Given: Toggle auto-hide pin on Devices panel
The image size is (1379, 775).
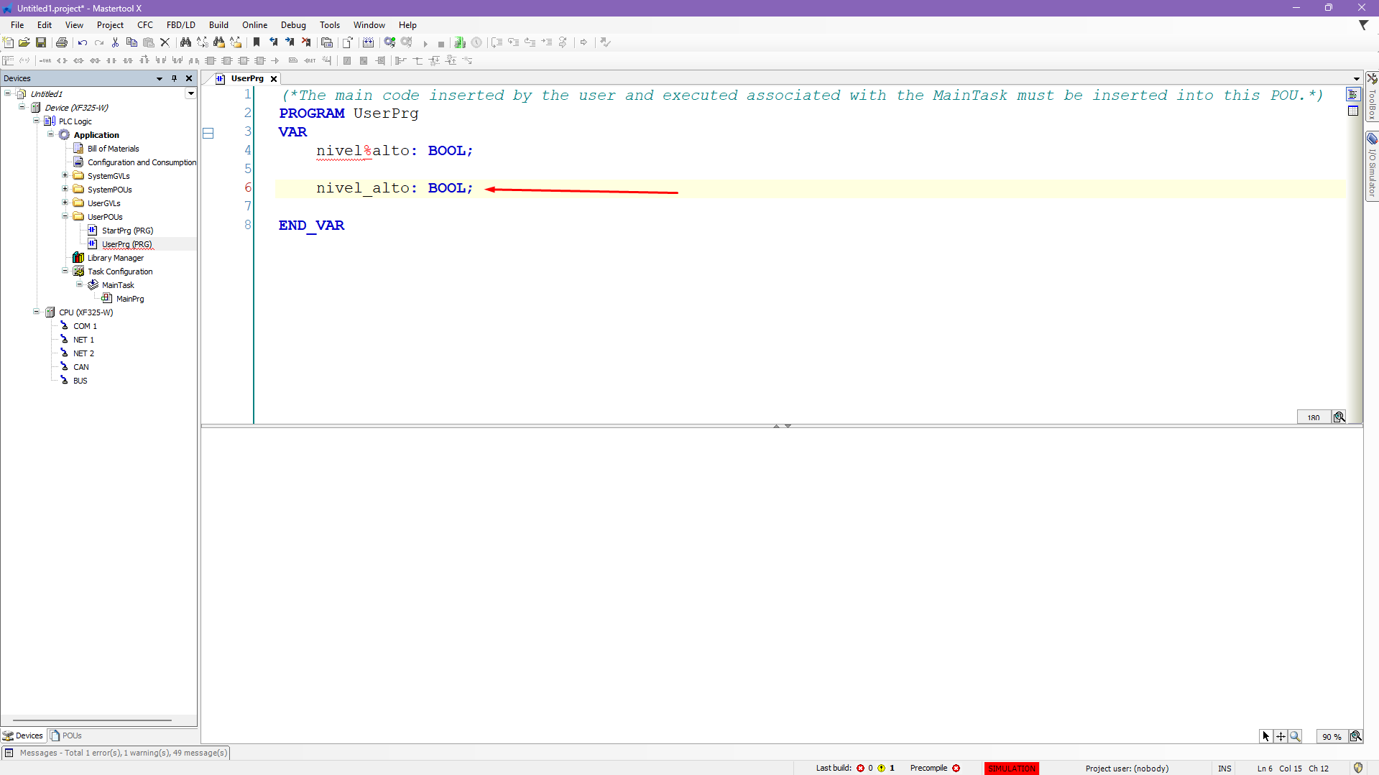Looking at the screenshot, I should tap(174, 78).
